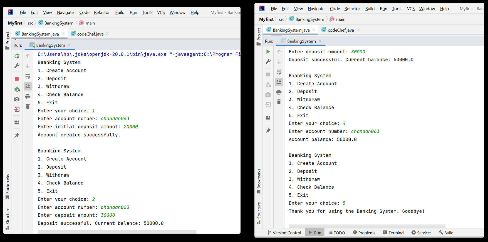Toggle scroll to end in left window

[x=28, y=86]
